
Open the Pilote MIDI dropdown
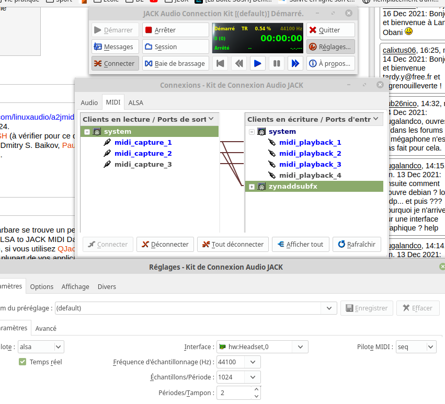point(416,347)
